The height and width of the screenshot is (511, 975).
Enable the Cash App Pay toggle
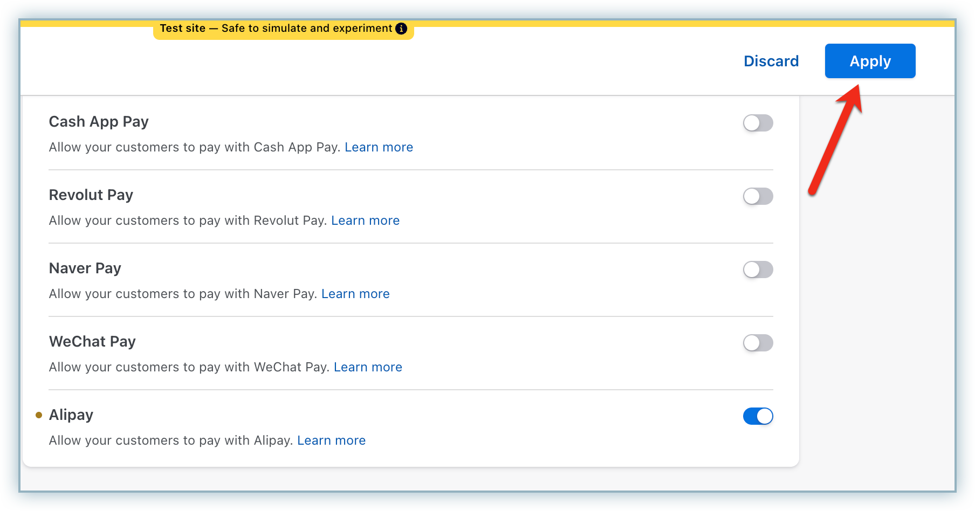[758, 123]
